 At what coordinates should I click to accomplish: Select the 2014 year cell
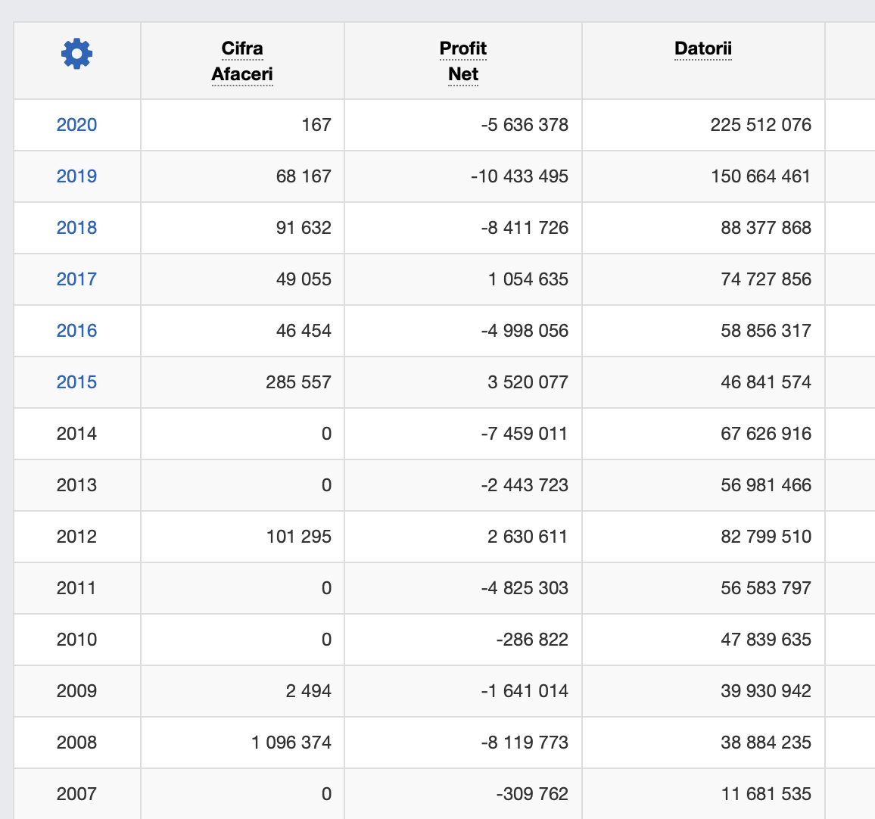point(76,434)
